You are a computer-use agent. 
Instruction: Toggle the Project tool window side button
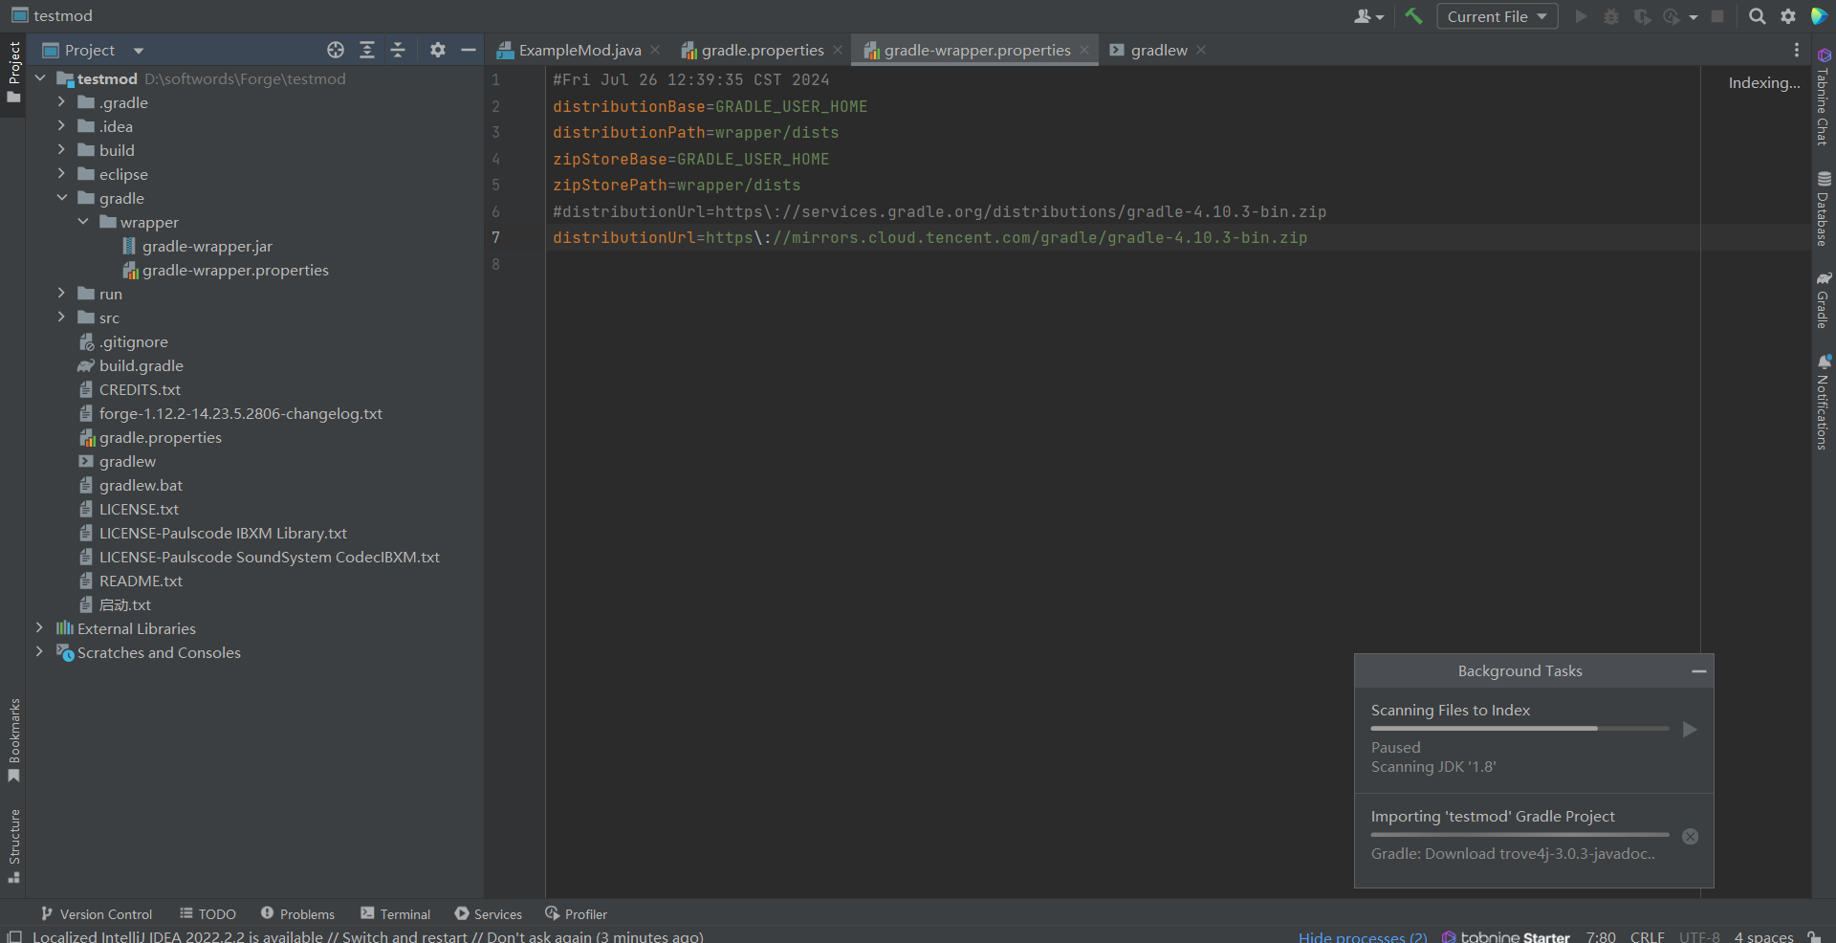(x=13, y=75)
